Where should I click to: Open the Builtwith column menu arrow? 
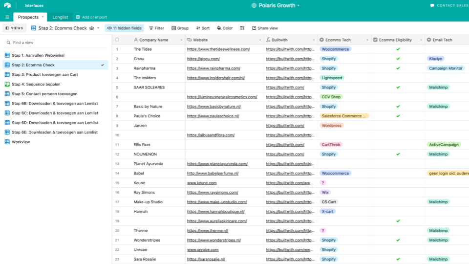click(314, 40)
